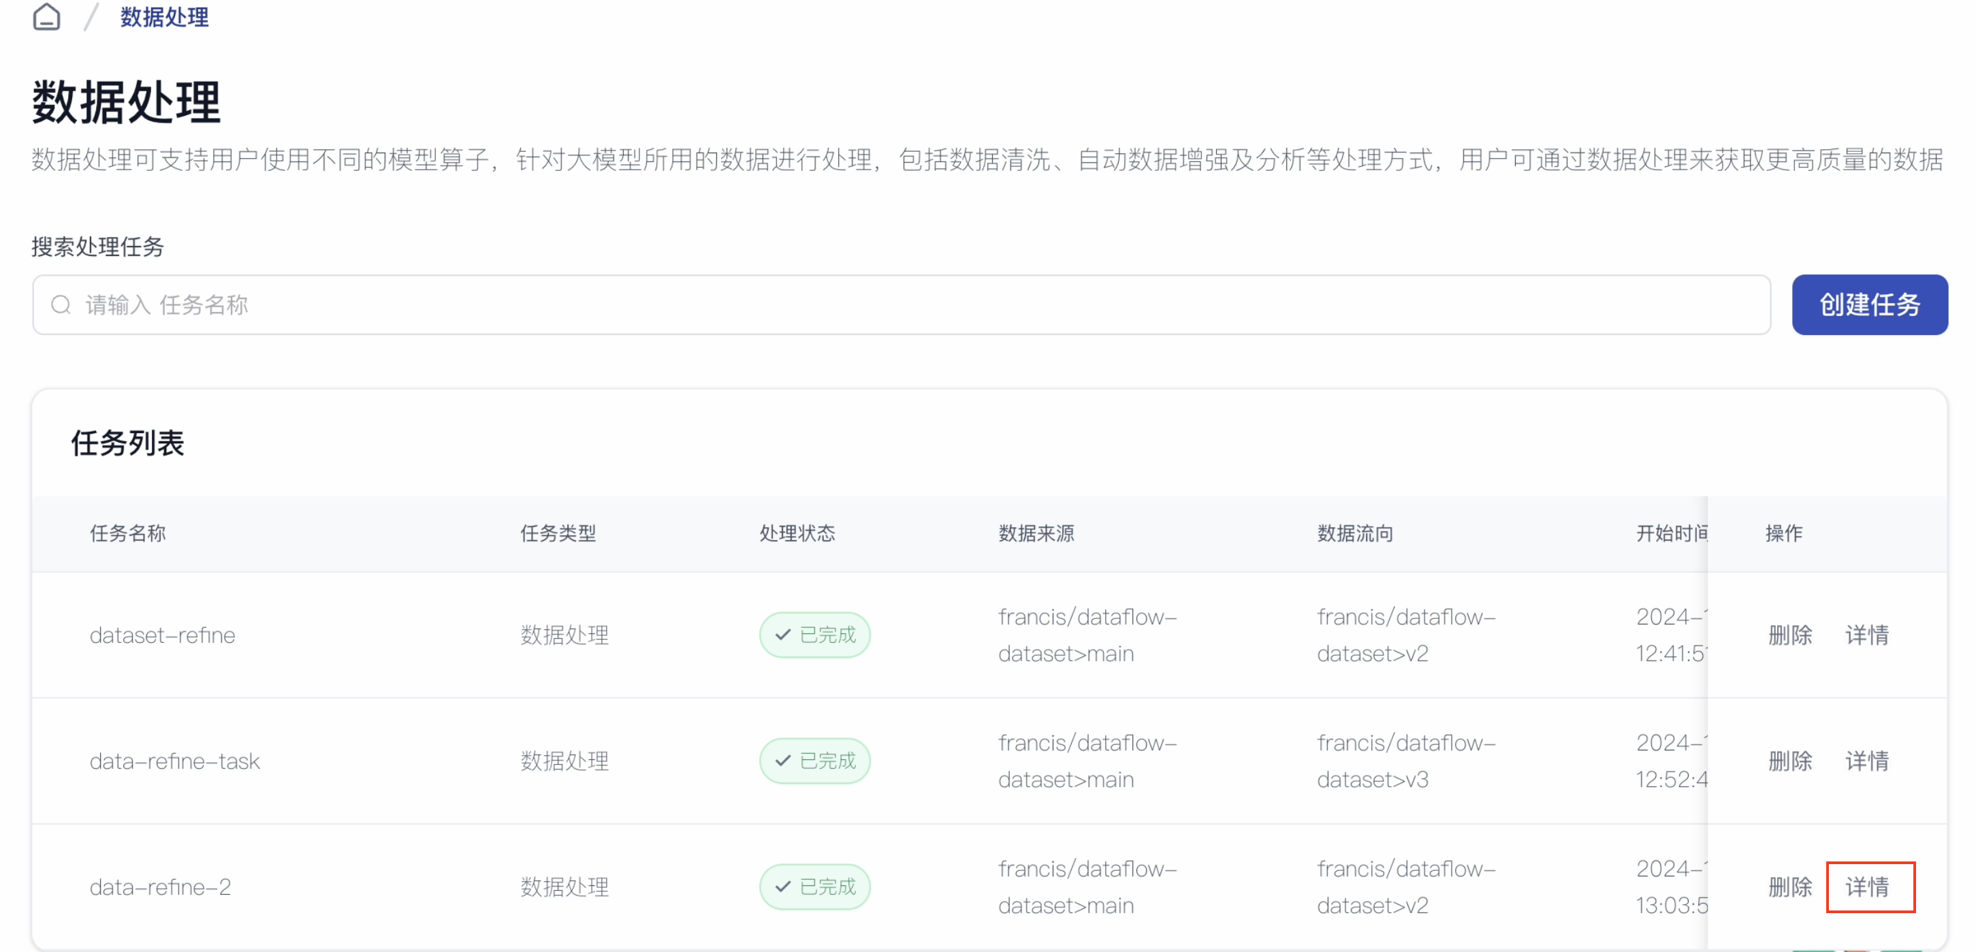Screen dimensions: 1976x952
Task: Click the 已完成 status badge of dataset-refine
Action: (814, 635)
